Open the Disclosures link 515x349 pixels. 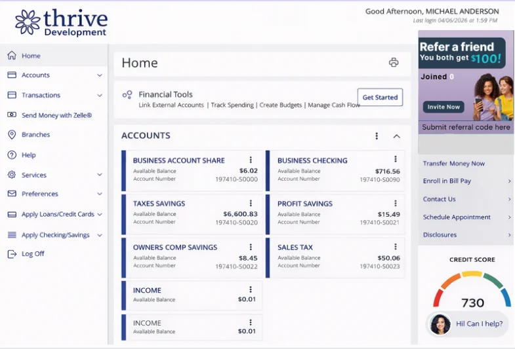440,234
